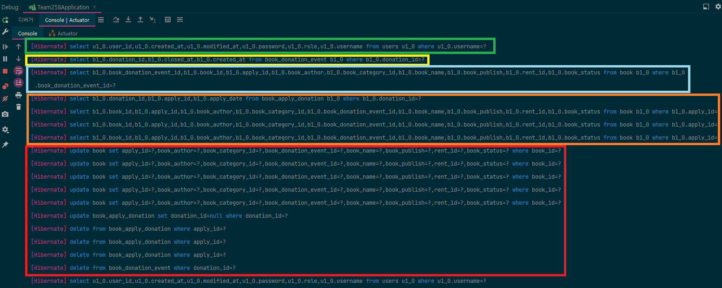Open the tool window settings gear at top right
Image resolution: width=722 pixels, height=288 pixels.
(x=717, y=7)
